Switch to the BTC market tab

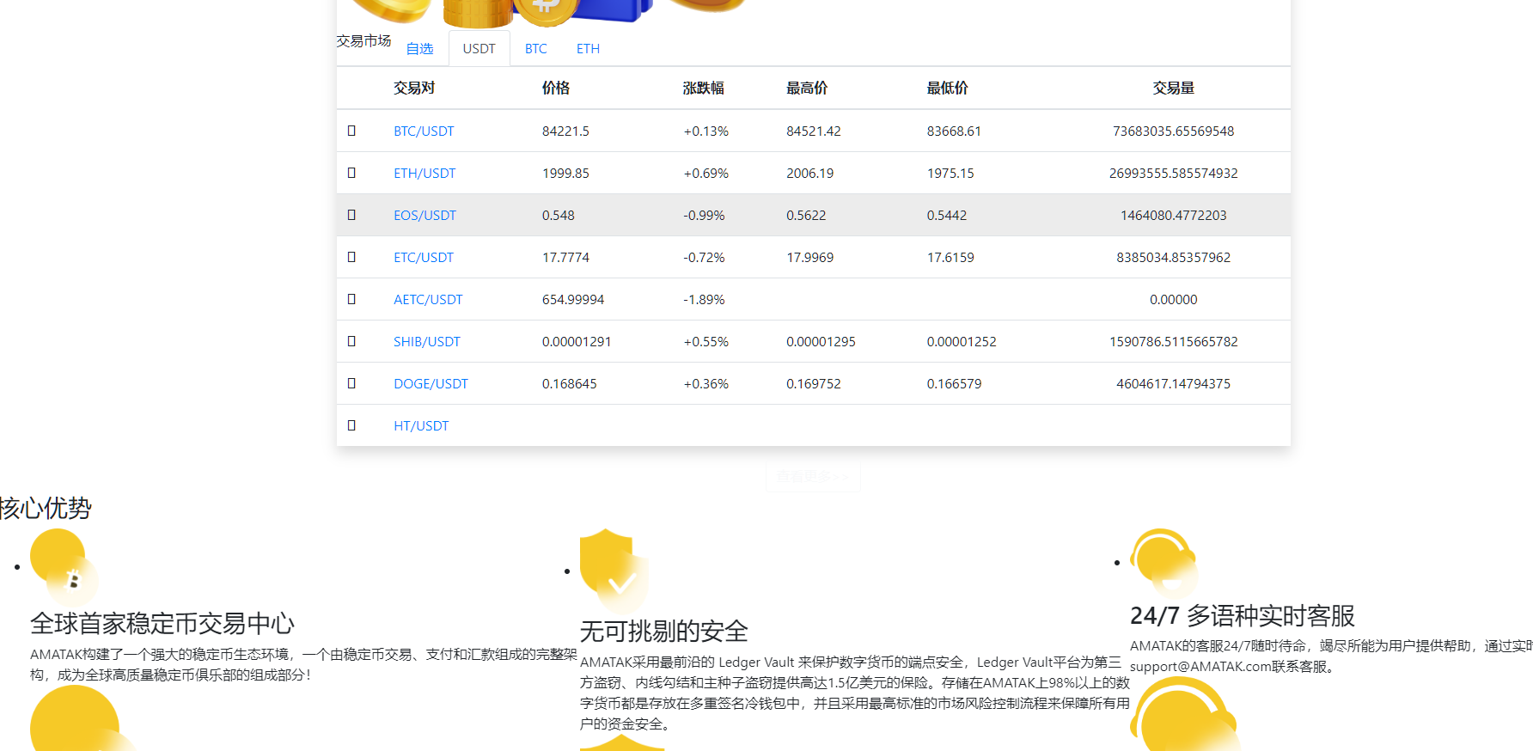[x=535, y=49]
